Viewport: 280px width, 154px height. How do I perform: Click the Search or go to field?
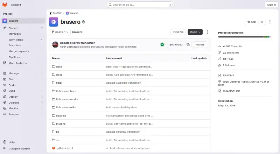tap(140, 5)
